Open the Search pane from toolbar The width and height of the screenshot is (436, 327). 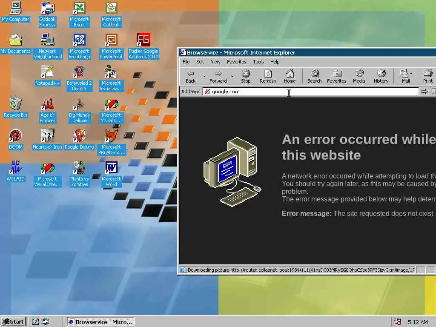click(x=315, y=76)
